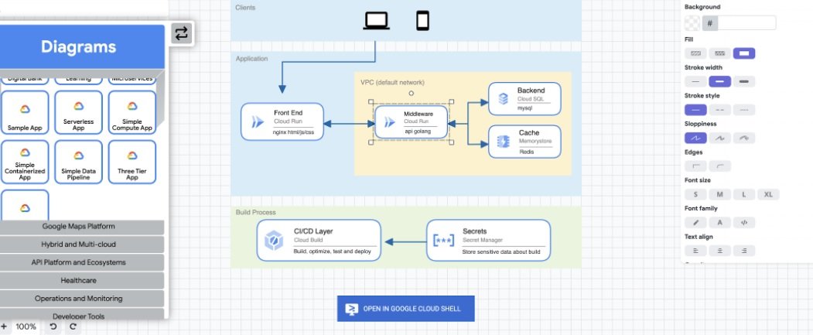Viewport: 813px width, 335px height.
Task: Click the swap panel toggle icon
Action: click(181, 33)
